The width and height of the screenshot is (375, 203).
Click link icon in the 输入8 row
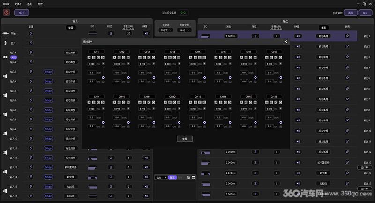click(x=31, y=119)
